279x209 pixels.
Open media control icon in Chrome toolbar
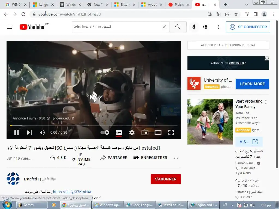(247, 14)
